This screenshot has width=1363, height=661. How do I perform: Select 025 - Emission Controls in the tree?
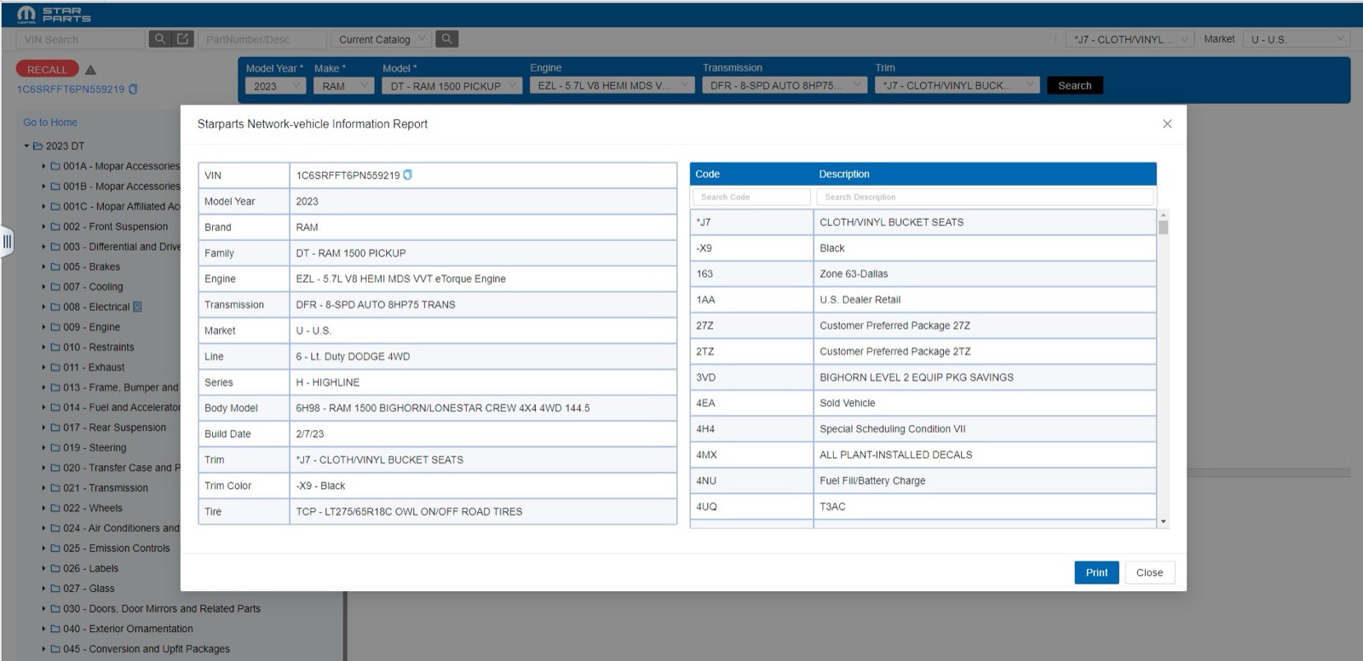pos(117,549)
